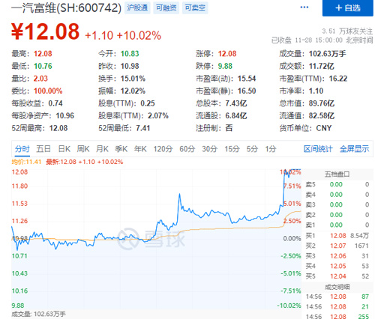Open the 季K chart tab

click(x=121, y=149)
